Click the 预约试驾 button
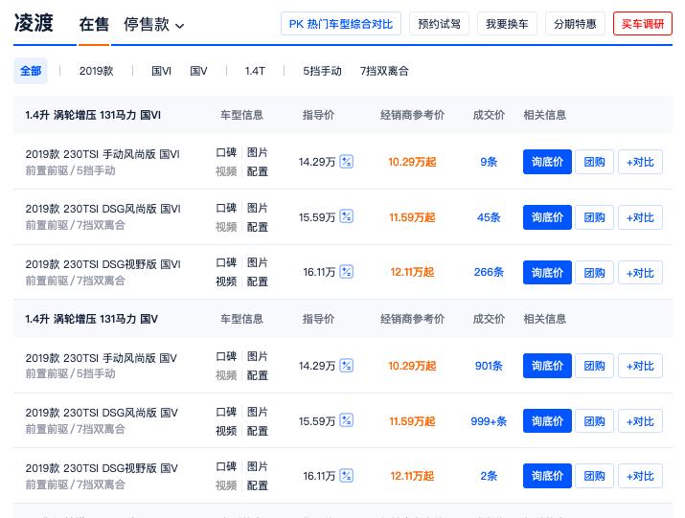The image size is (685, 518). point(439,24)
